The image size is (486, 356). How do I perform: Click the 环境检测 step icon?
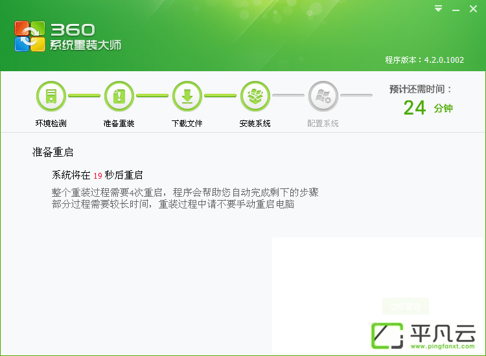(x=51, y=96)
